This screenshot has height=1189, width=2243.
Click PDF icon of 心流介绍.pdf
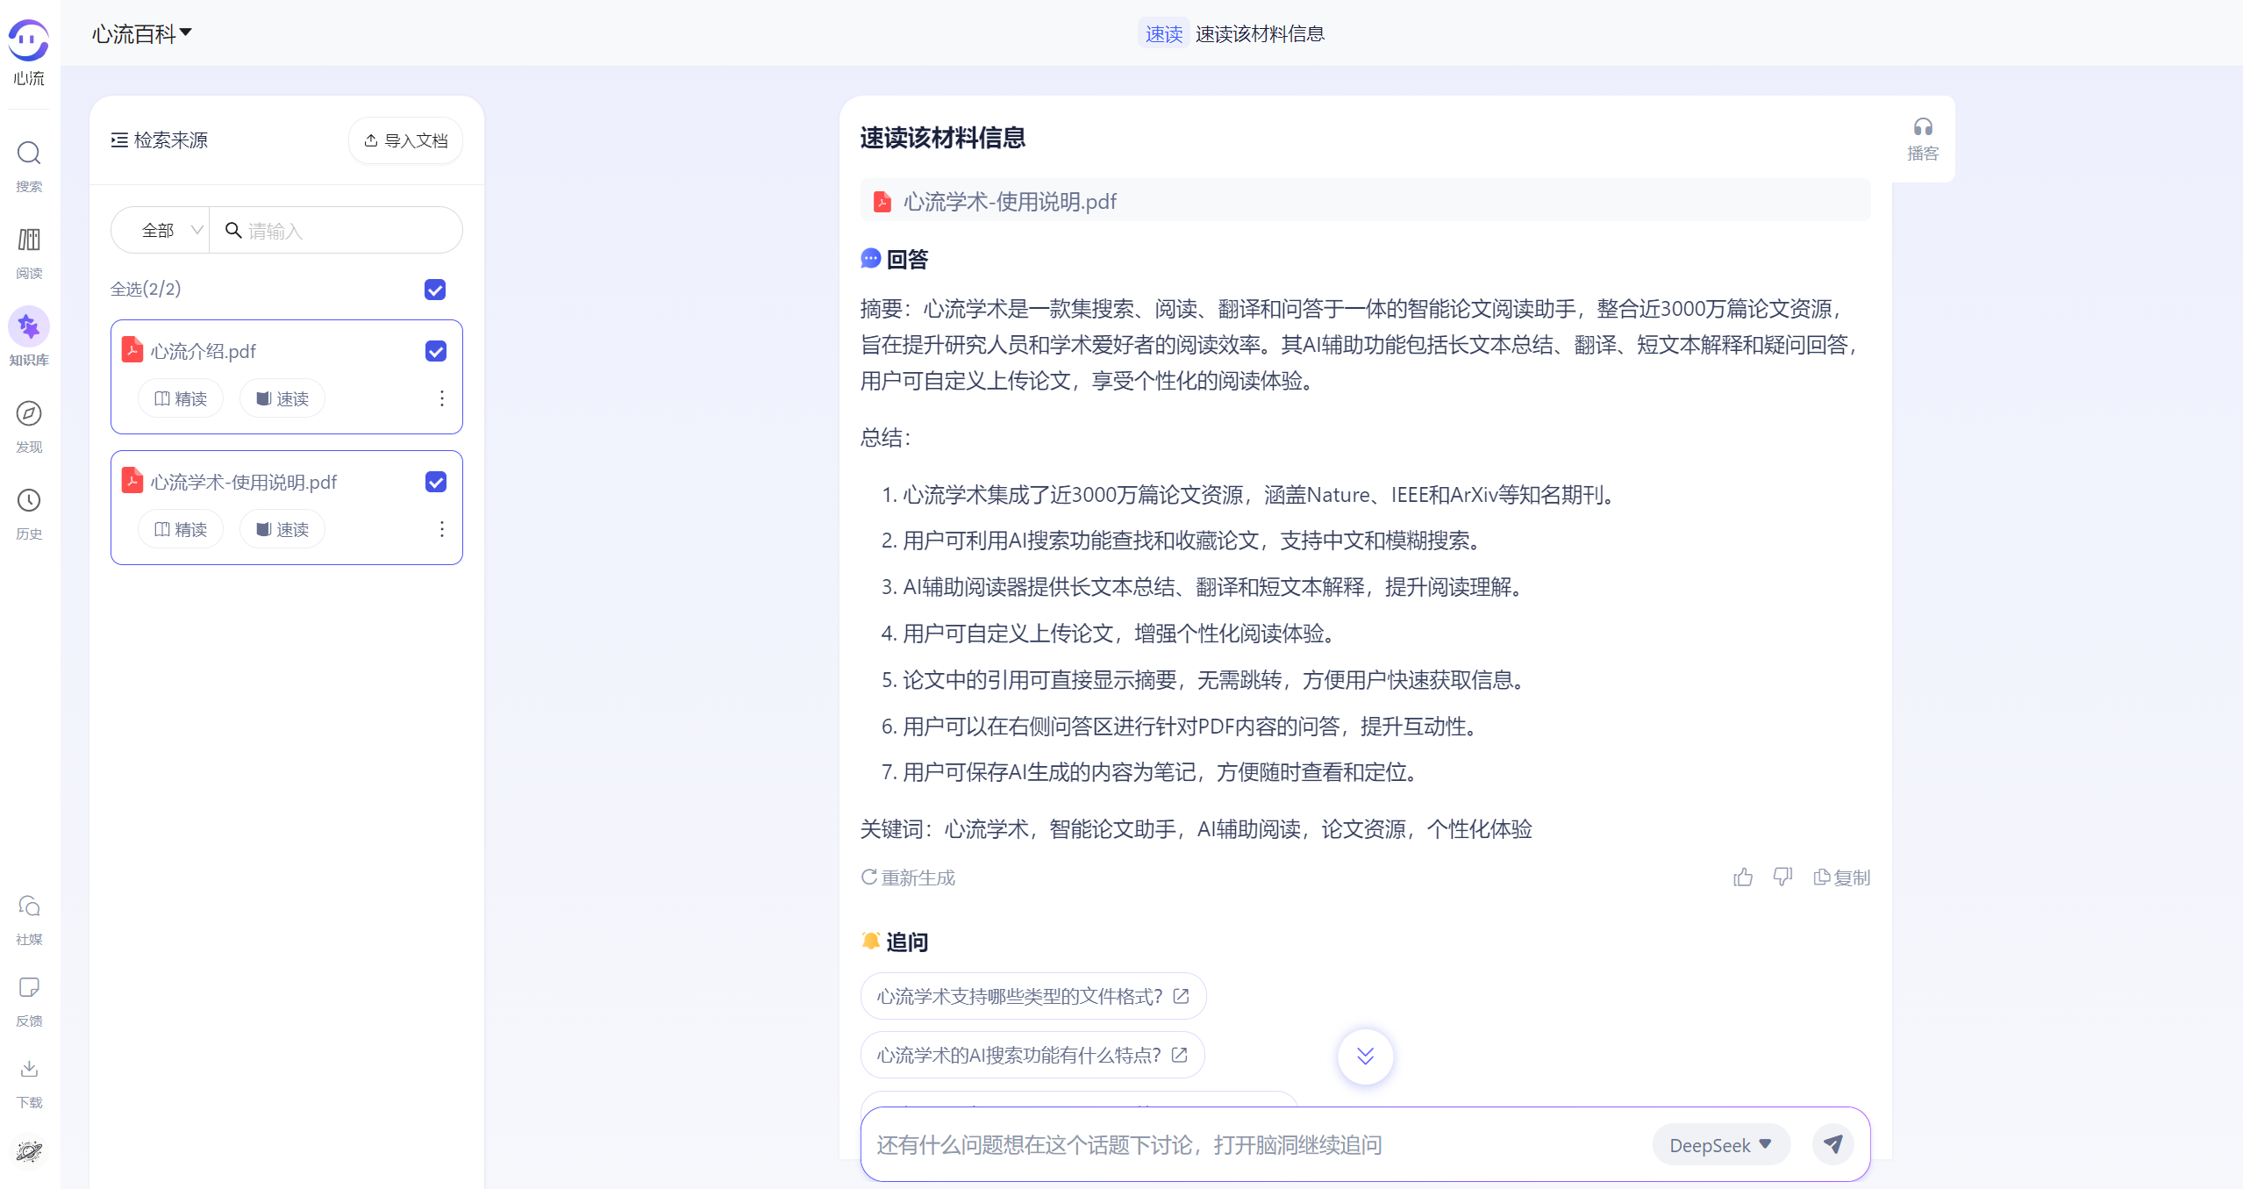pos(132,349)
